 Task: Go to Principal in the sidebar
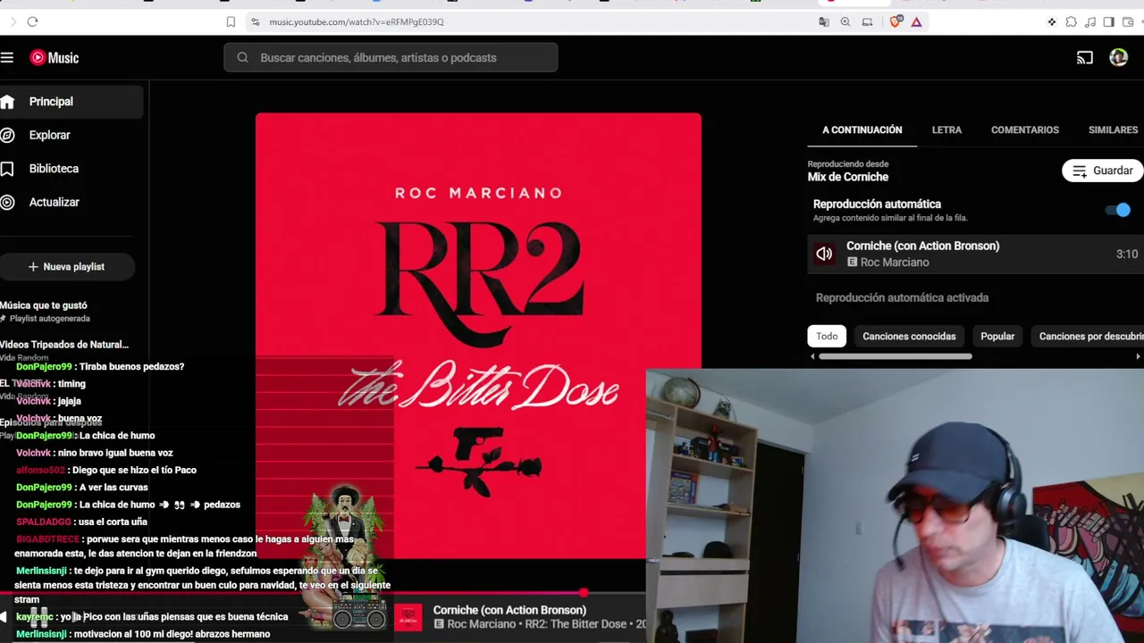71,102
